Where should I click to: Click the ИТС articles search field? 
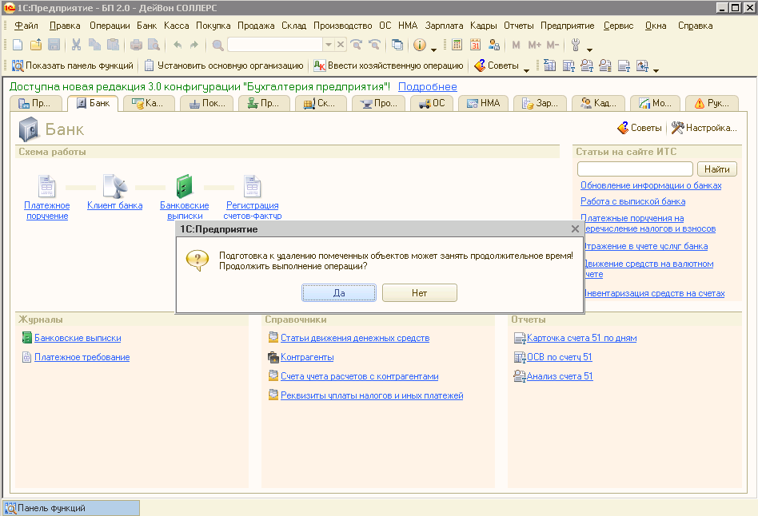pyautogui.click(x=635, y=169)
